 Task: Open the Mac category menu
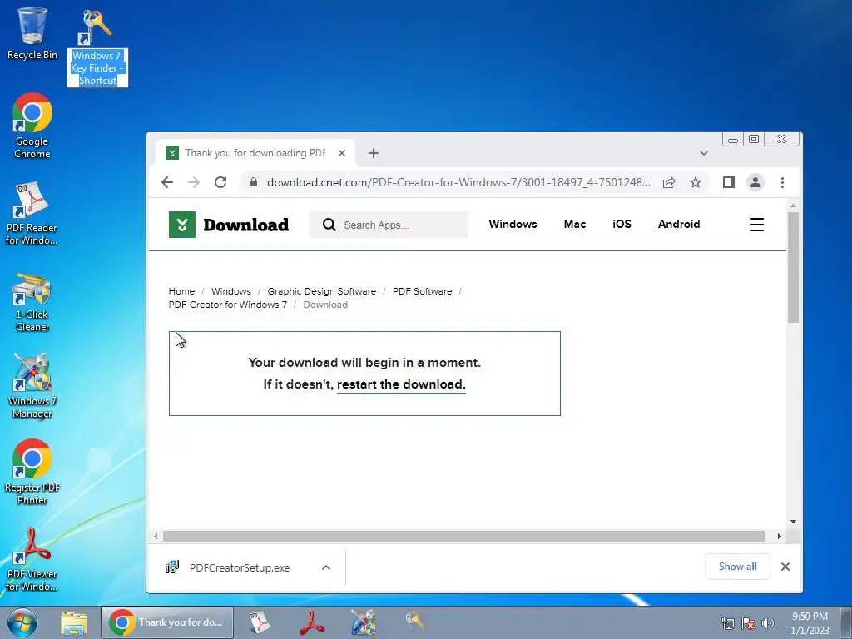click(574, 224)
